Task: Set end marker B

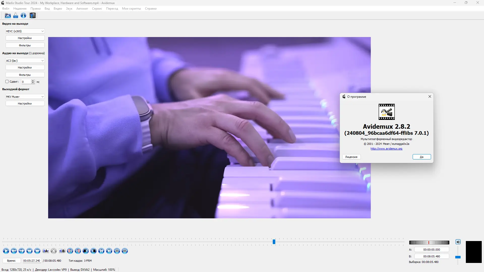Action: (62, 251)
